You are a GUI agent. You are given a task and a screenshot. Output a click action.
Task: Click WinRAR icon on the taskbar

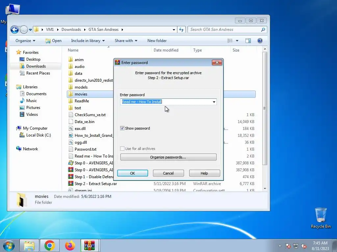click(90, 245)
